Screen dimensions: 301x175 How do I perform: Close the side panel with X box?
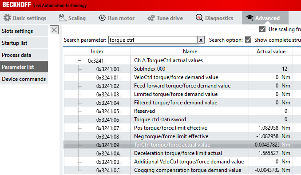(54, 30)
